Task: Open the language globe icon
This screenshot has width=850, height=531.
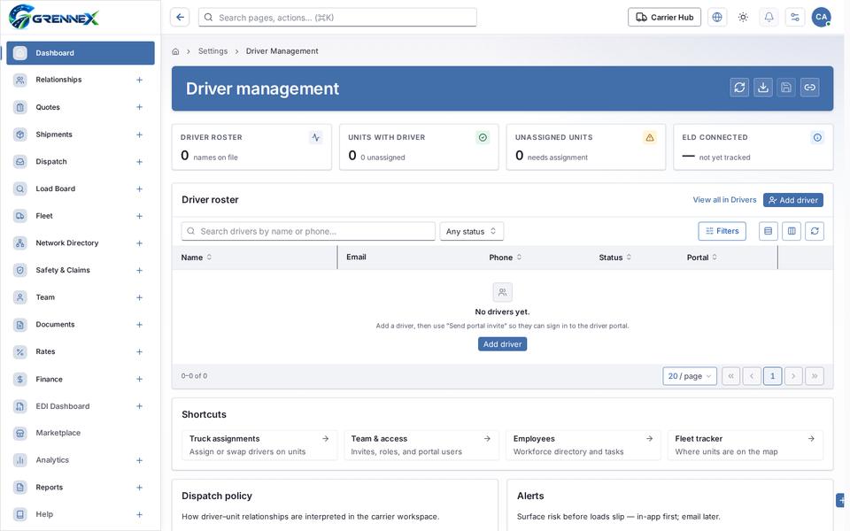Action: [x=717, y=18]
